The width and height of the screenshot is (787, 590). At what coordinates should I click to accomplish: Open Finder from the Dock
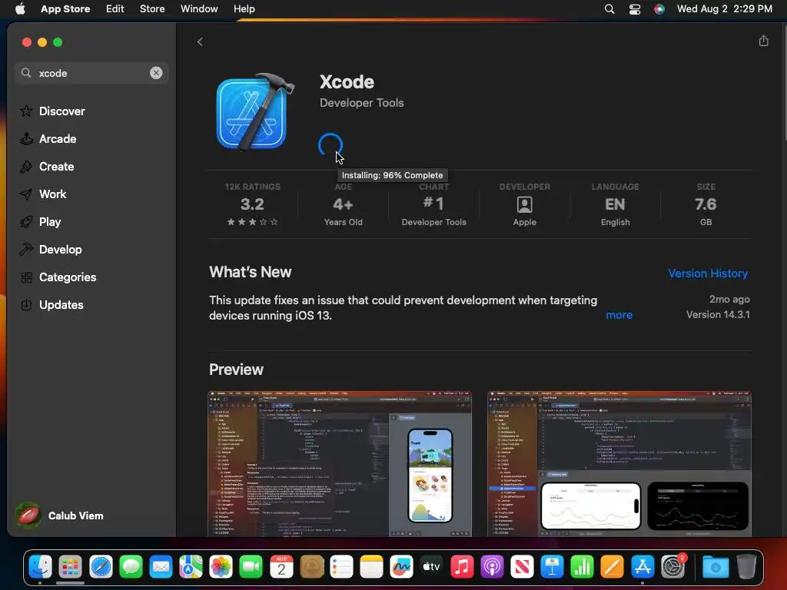40,568
